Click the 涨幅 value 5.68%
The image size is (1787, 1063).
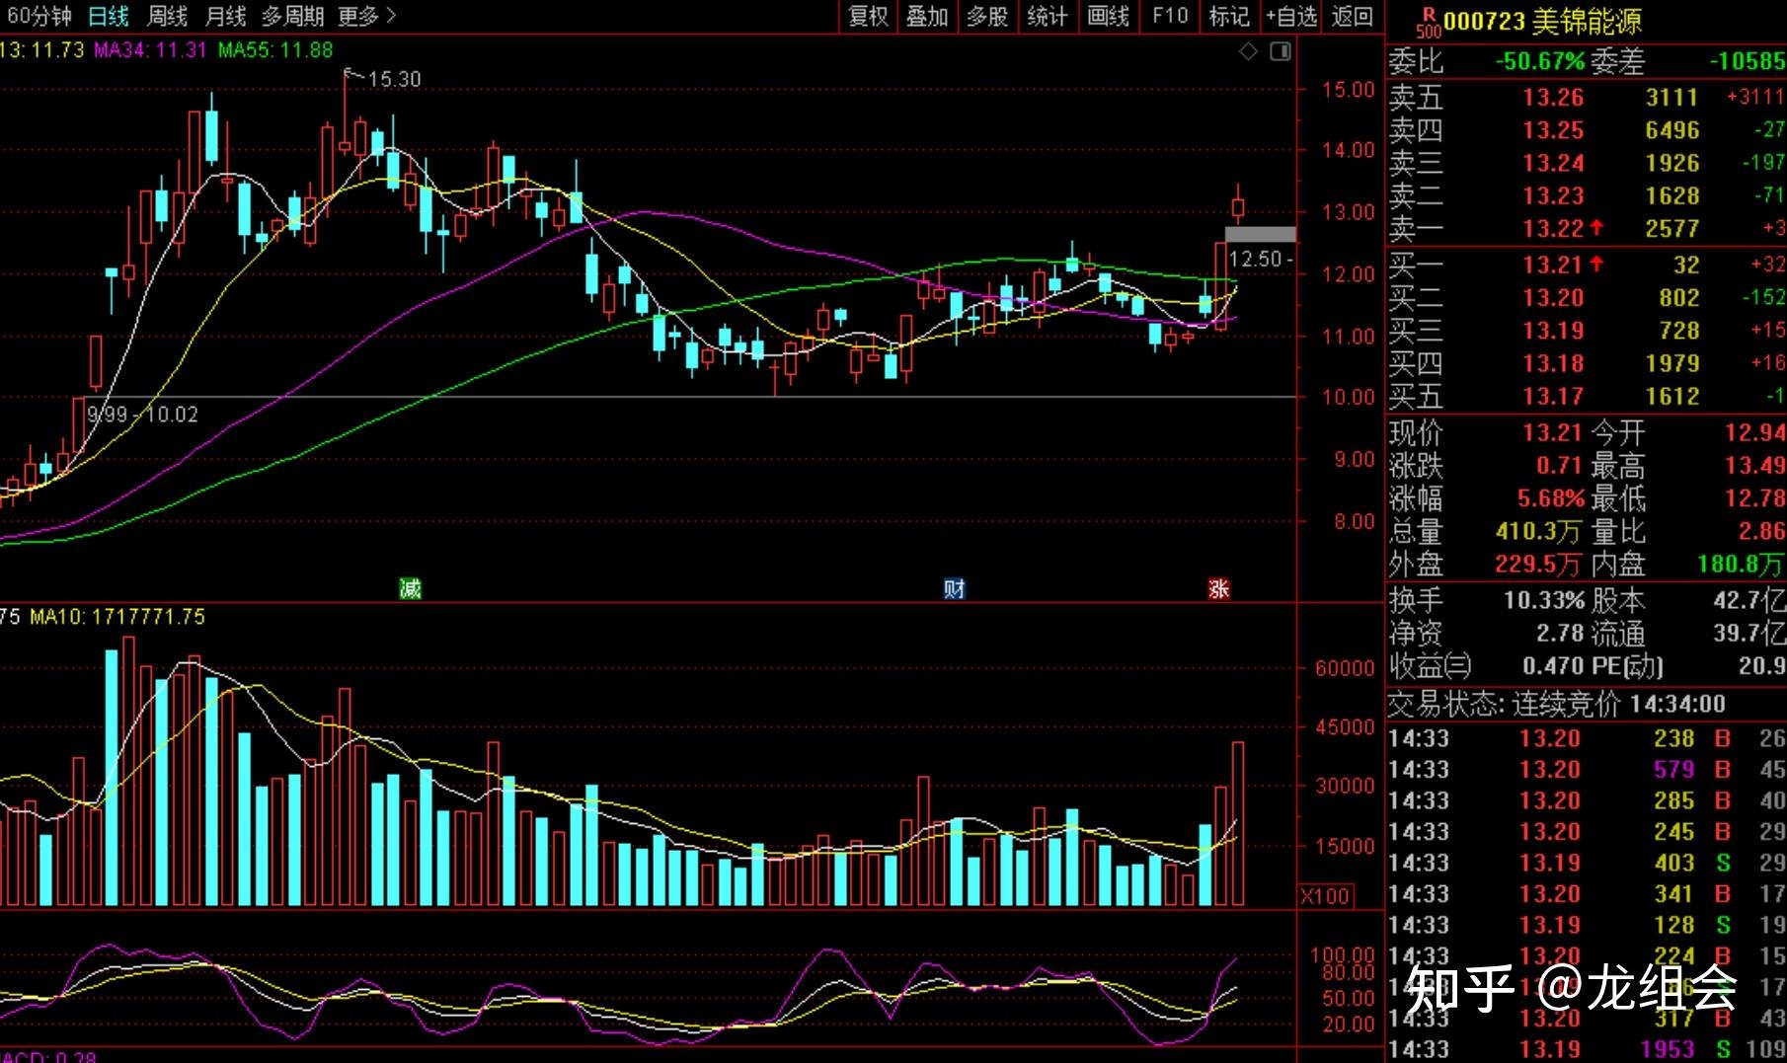click(1551, 498)
